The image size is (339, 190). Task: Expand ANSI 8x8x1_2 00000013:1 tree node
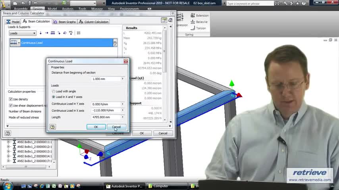[x=8, y=151]
